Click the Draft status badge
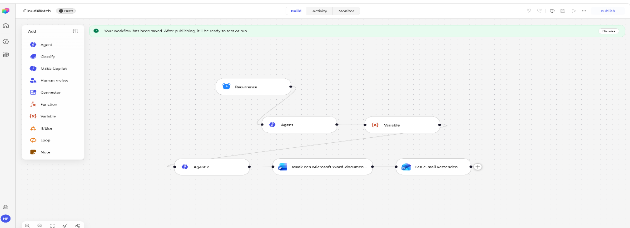 [x=66, y=11]
